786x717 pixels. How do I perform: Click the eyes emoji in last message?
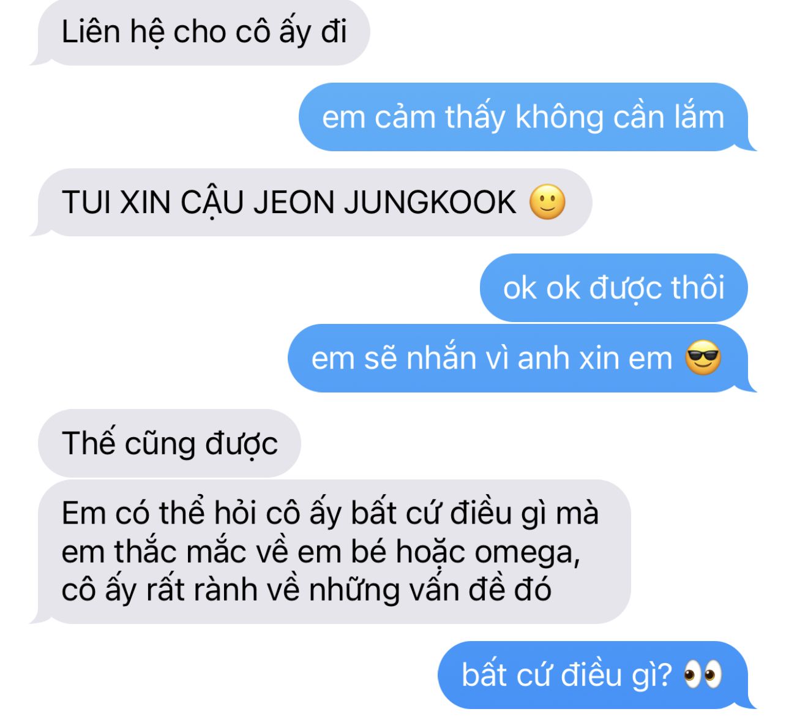pyautogui.click(x=703, y=675)
